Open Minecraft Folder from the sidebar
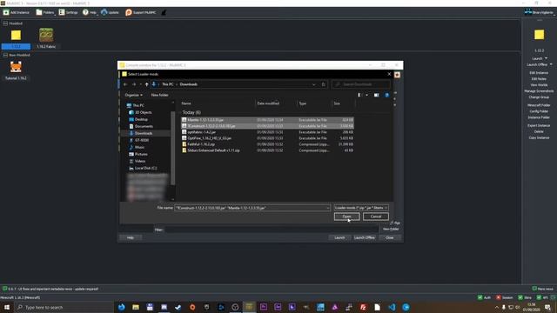 [x=539, y=105]
